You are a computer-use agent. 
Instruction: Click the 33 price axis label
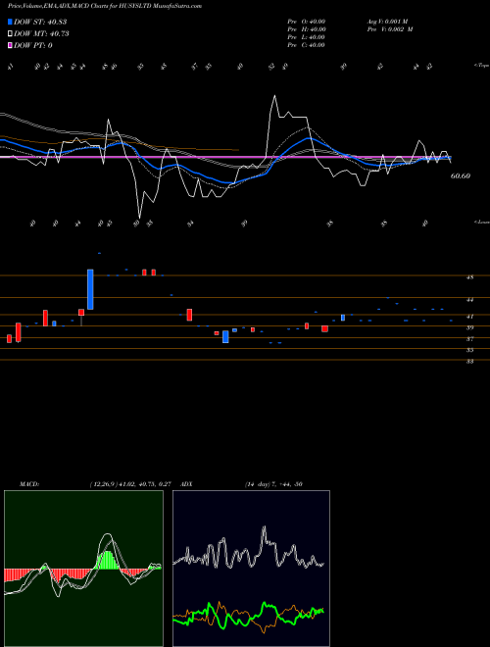point(469,361)
